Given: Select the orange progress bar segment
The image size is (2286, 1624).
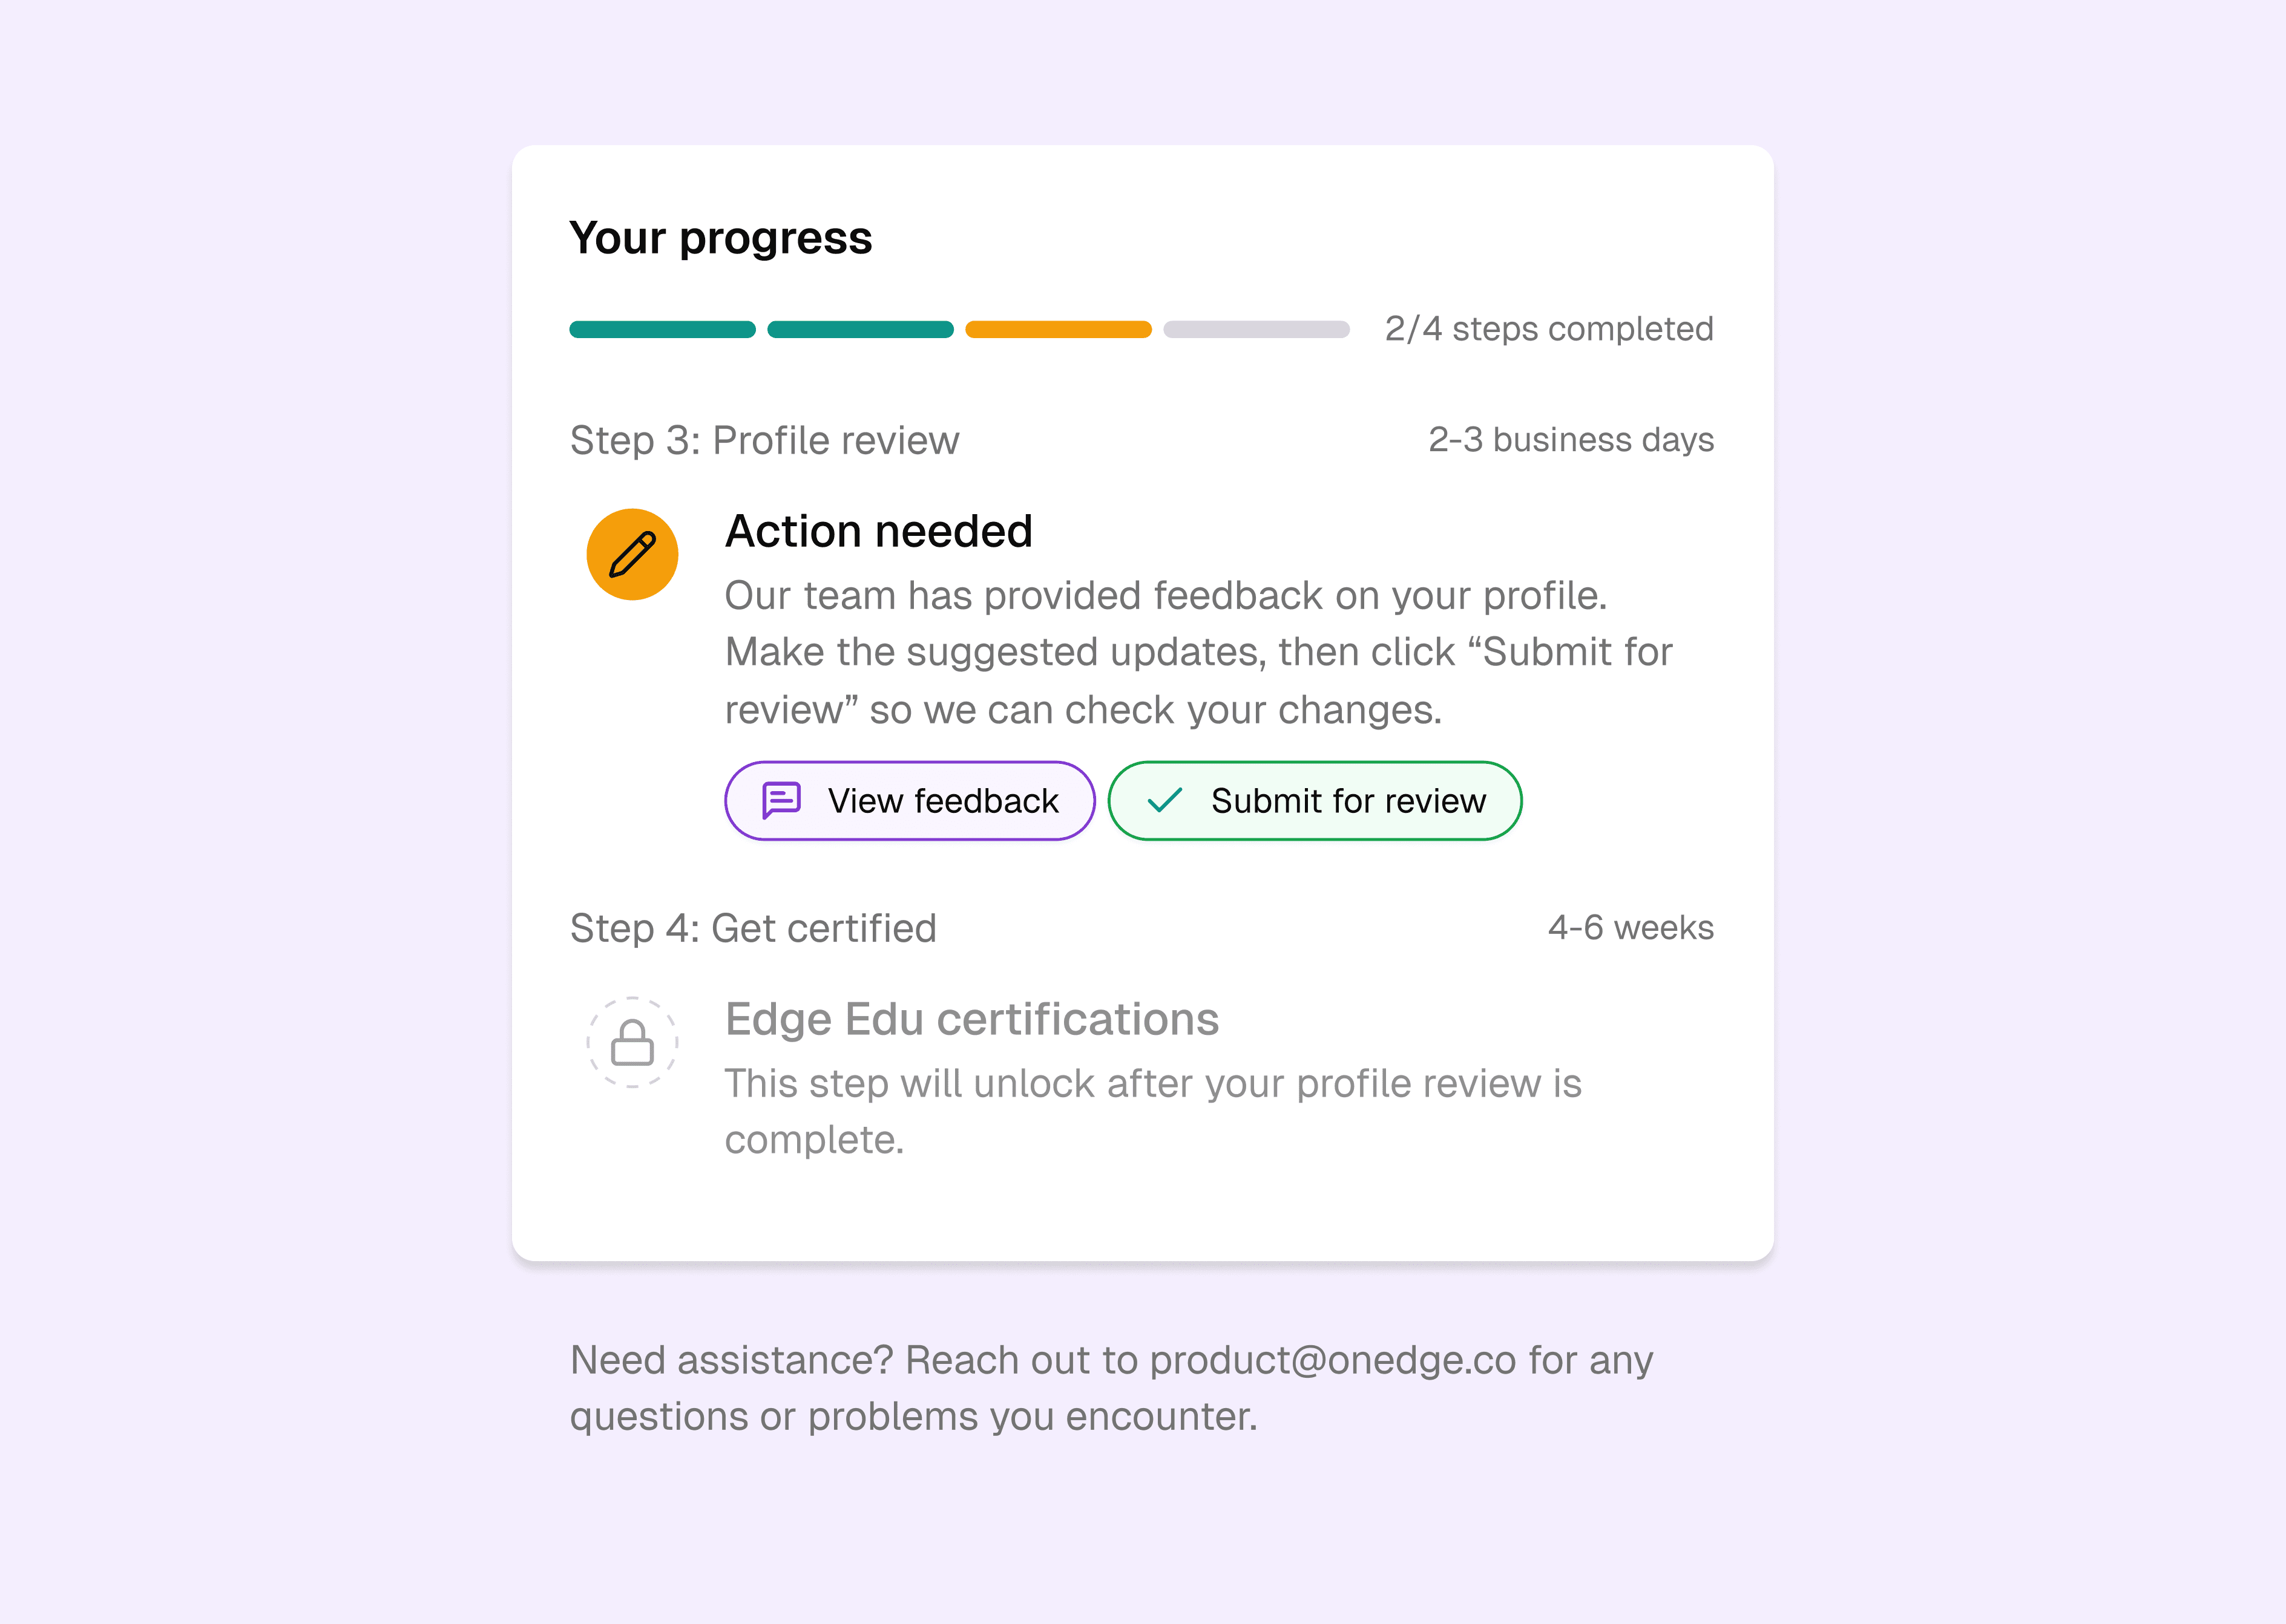Looking at the screenshot, I should pyautogui.click(x=1059, y=330).
